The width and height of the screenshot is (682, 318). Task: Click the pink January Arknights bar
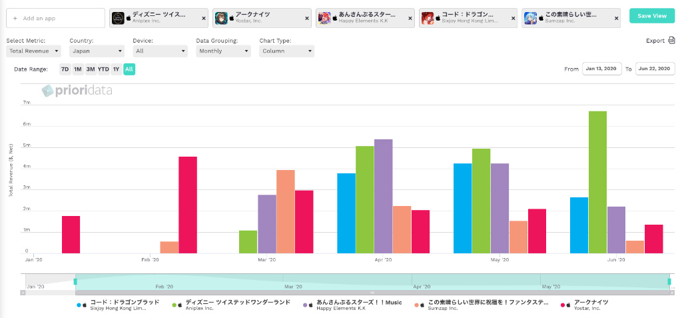(x=71, y=235)
